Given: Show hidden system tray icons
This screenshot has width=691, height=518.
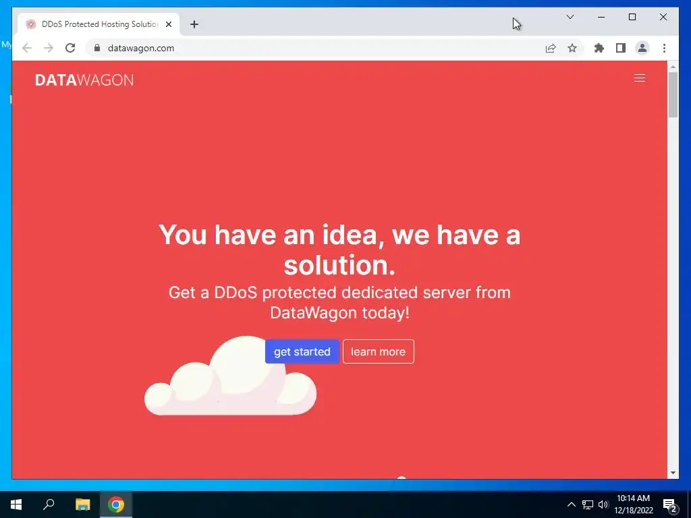Looking at the screenshot, I should pyautogui.click(x=571, y=505).
